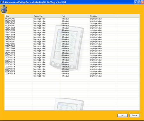The height and width of the screenshot is (121, 144).
Task: Select the first 111171 row
Action: [72, 33]
